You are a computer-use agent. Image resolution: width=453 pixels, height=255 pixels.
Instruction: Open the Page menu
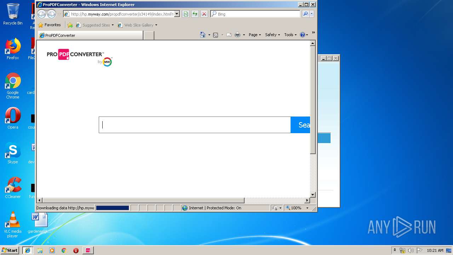[255, 35]
